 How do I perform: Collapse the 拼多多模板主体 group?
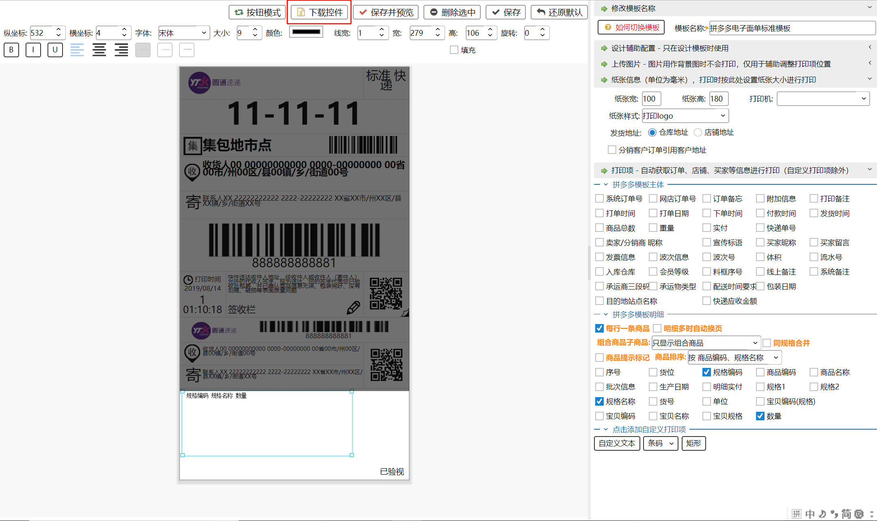(606, 185)
